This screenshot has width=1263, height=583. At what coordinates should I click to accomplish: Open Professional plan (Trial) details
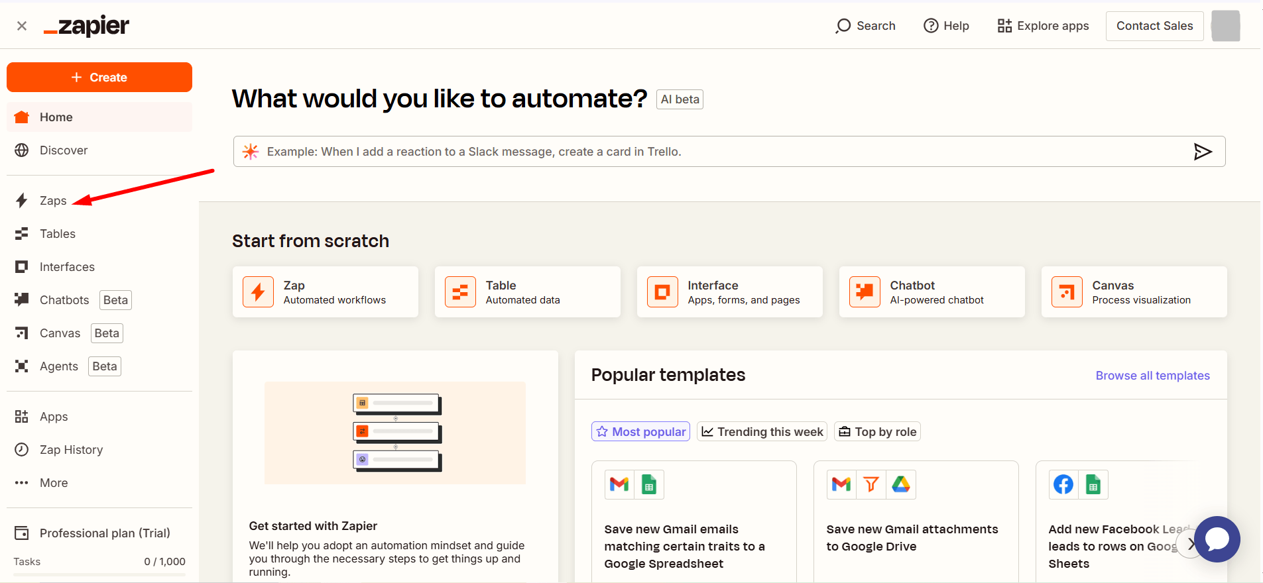pos(99,533)
